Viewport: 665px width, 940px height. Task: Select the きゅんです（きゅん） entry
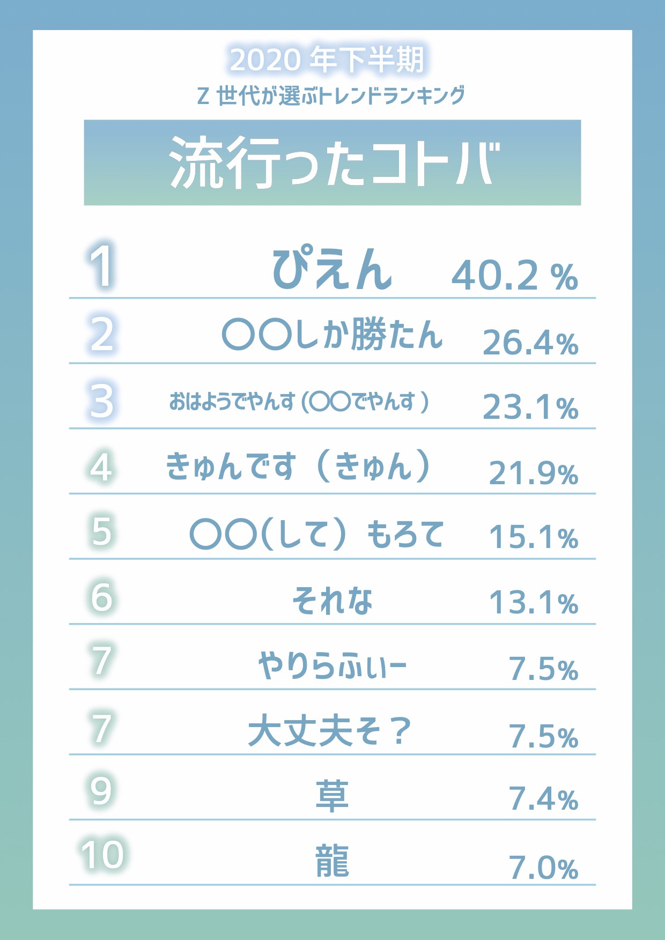pyautogui.click(x=298, y=466)
